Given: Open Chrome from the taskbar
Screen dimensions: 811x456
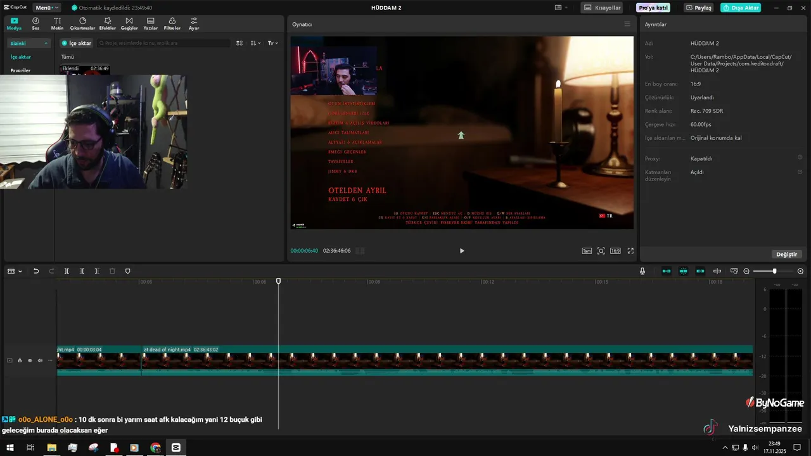Looking at the screenshot, I should pos(155,448).
